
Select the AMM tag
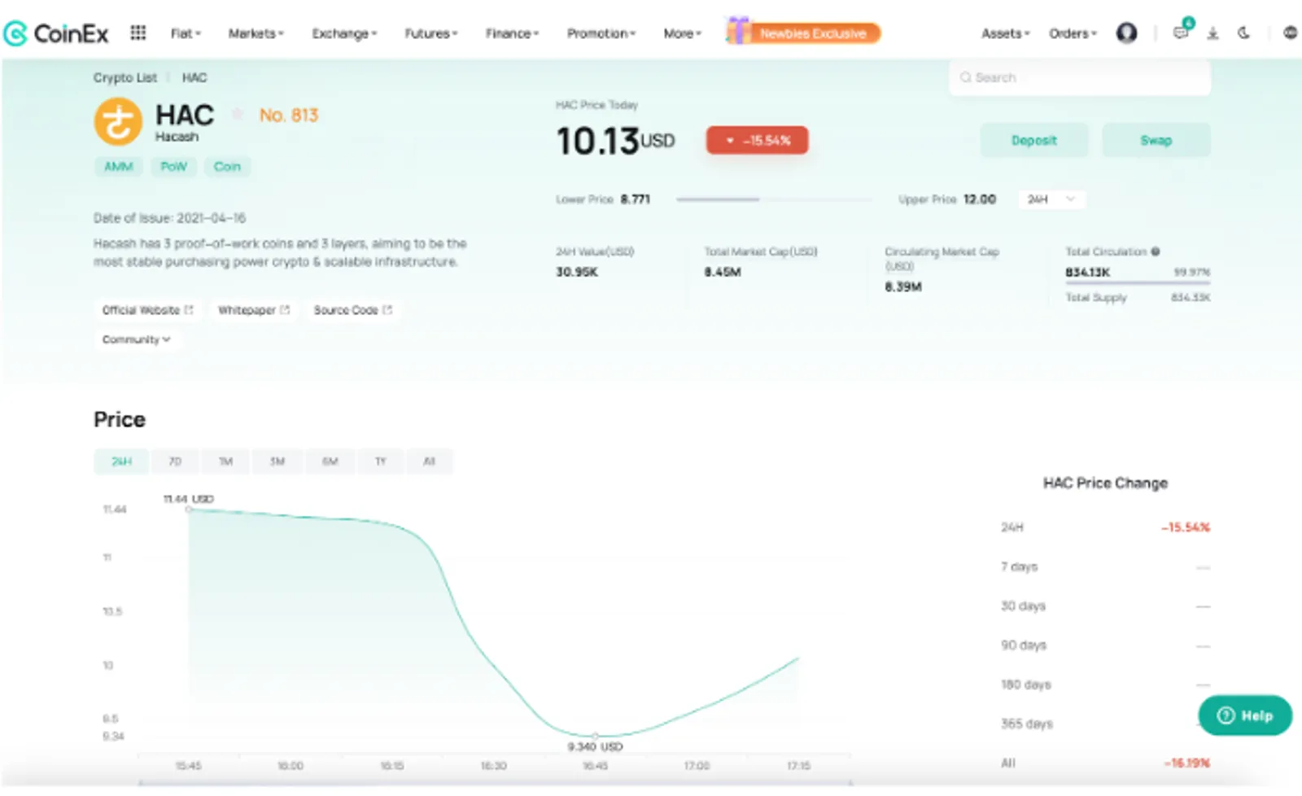coord(118,167)
